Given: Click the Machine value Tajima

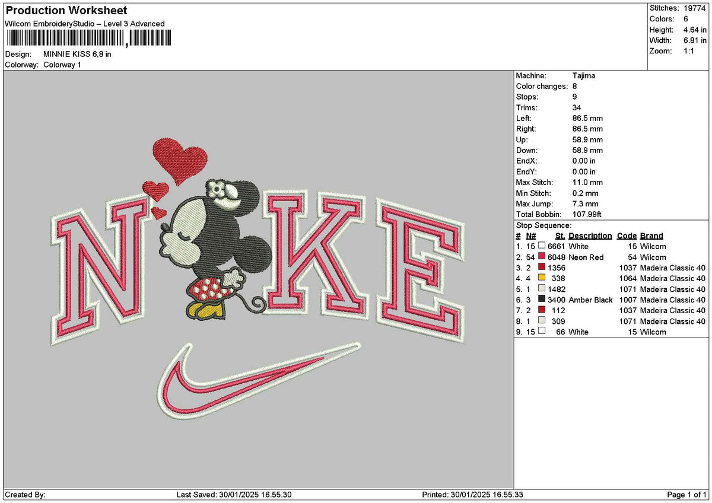Looking at the screenshot, I should [x=584, y=76].
